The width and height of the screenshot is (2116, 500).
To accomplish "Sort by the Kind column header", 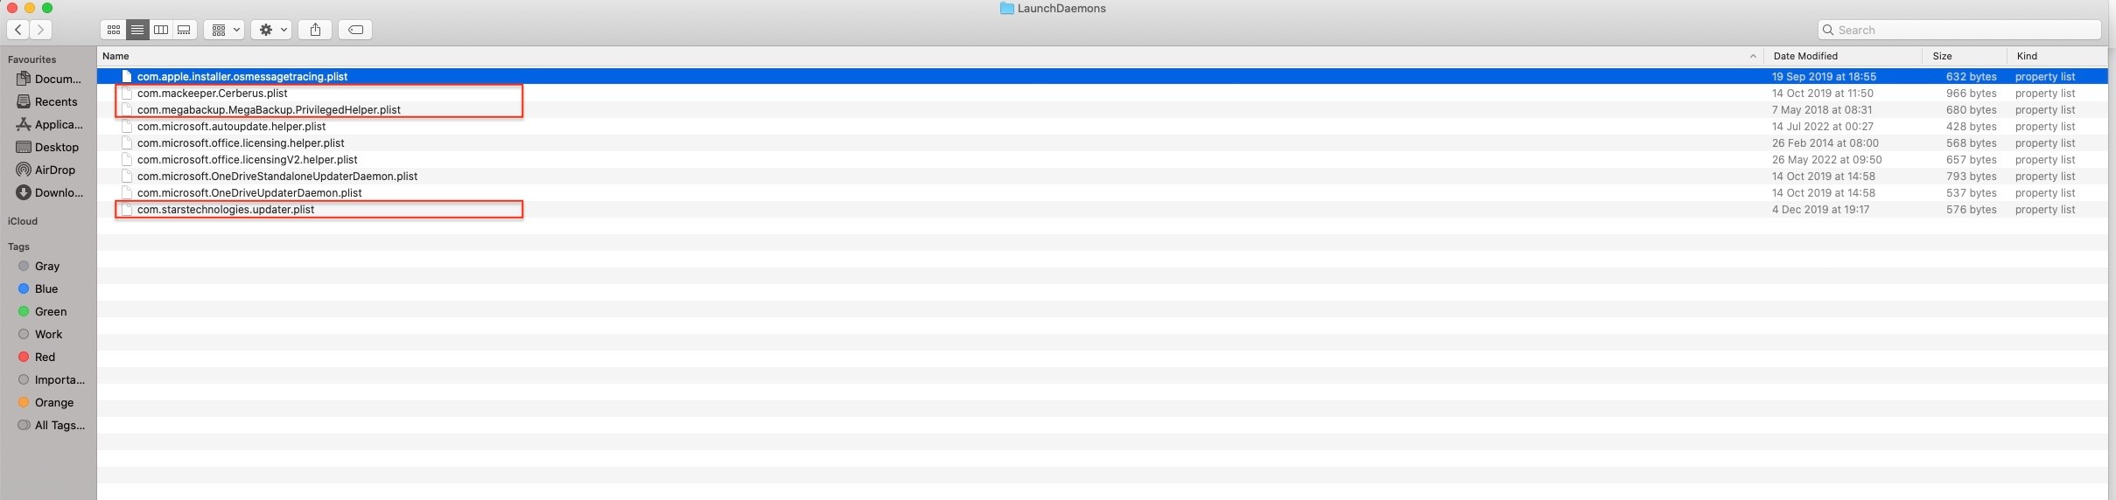I will (x=2027, y=56).
